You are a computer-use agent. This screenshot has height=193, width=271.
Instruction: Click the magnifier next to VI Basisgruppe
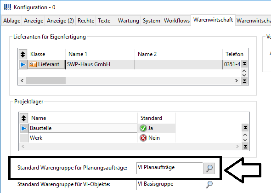pos(209,184)
